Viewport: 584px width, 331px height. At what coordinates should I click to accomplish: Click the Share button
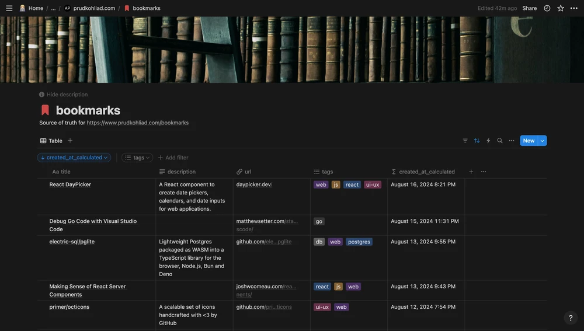[529, 8]
